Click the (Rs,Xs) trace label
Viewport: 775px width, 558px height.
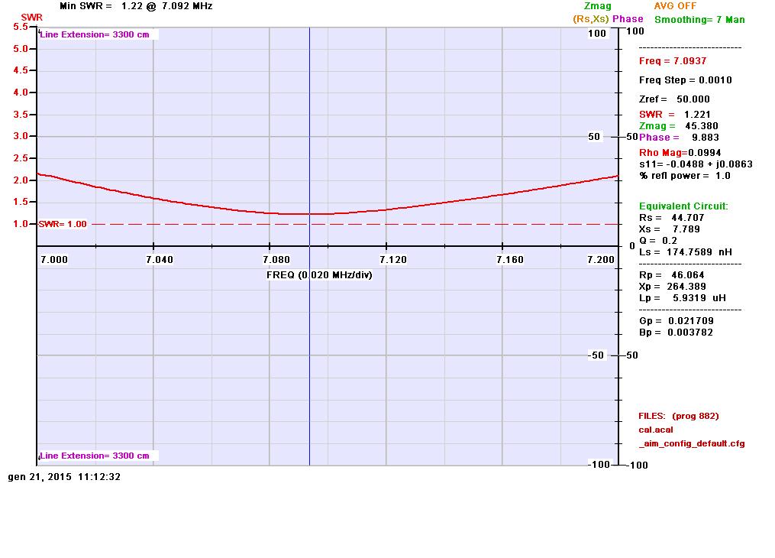tap(590, 19)
